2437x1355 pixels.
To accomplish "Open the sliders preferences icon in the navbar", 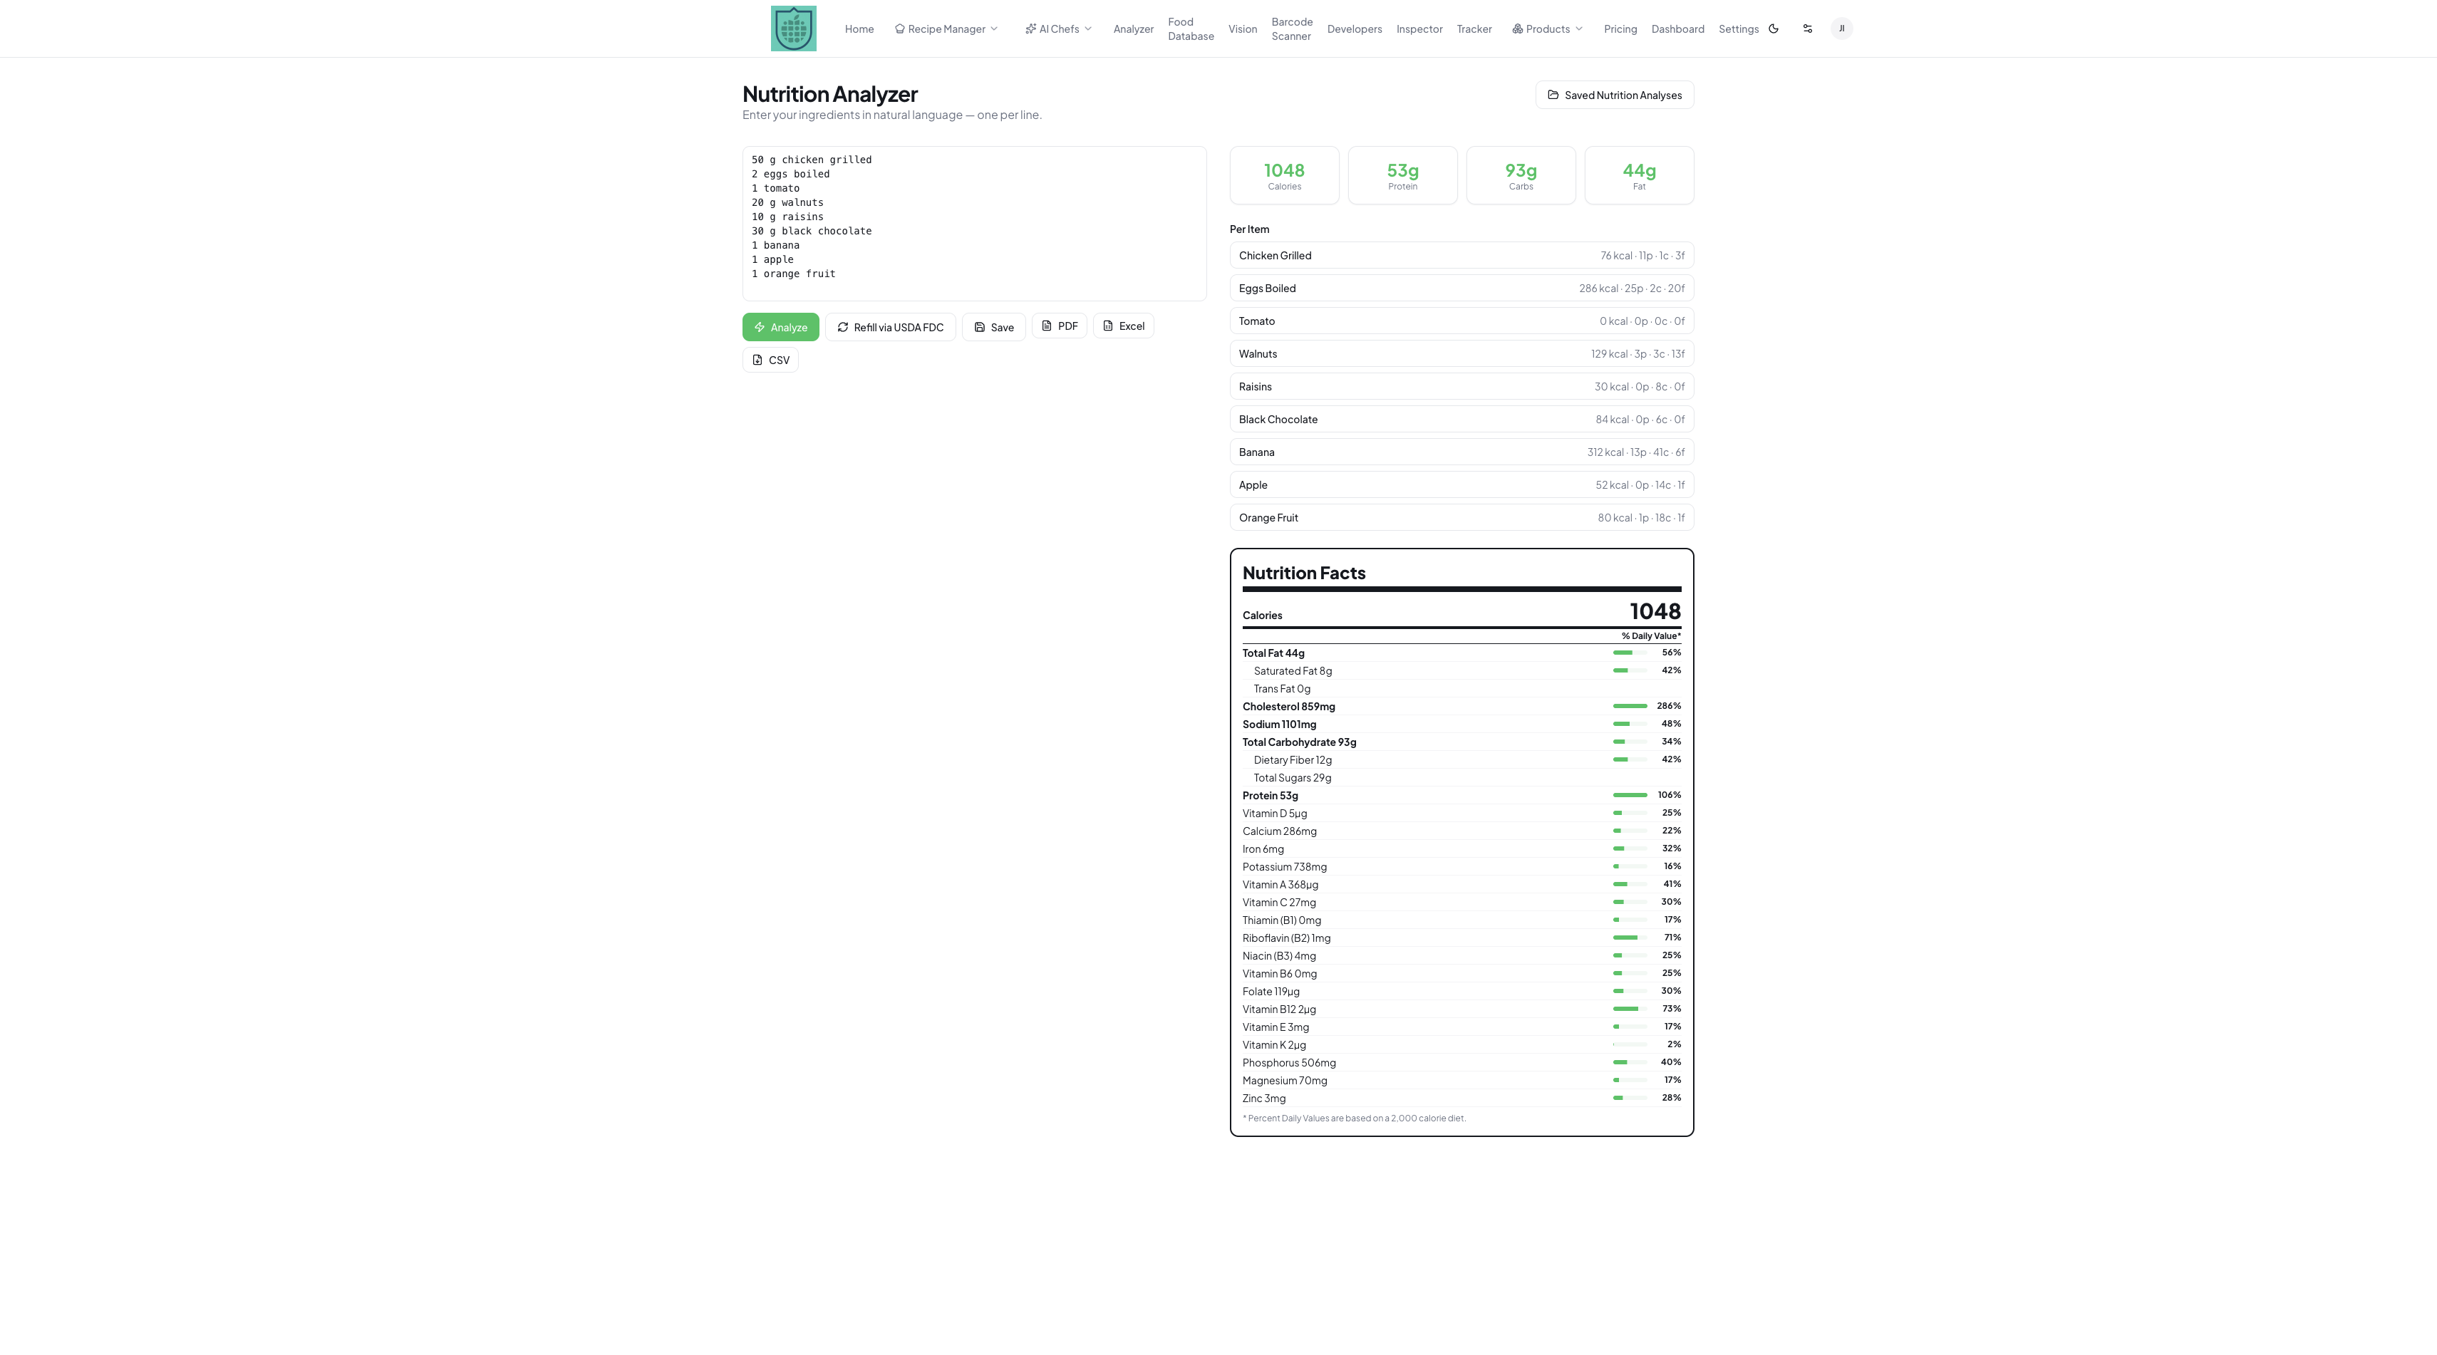I will point(1808,28).
